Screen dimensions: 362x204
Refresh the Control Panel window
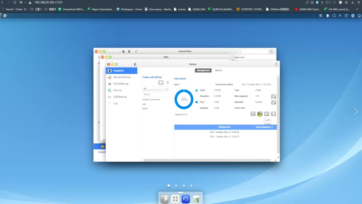point(136,52)
